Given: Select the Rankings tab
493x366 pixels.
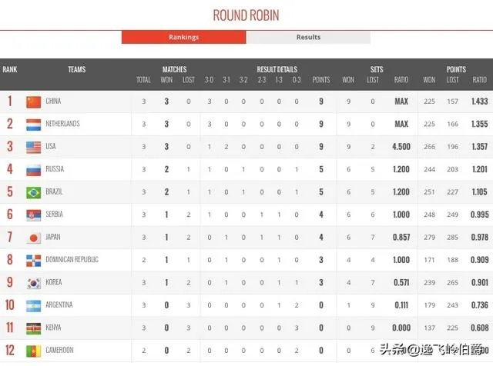Looking at the screenshot, I should [183, 37].
